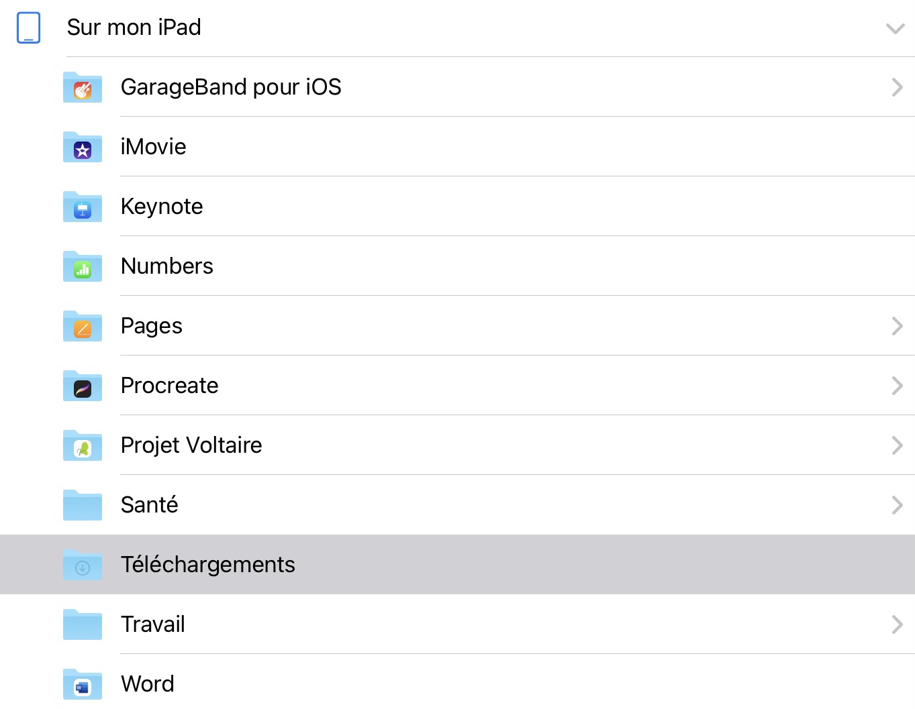Open the GarageBand folder icon
Image resolution: width=915 pixels, height=709 pixels.
tap(83, 88)
